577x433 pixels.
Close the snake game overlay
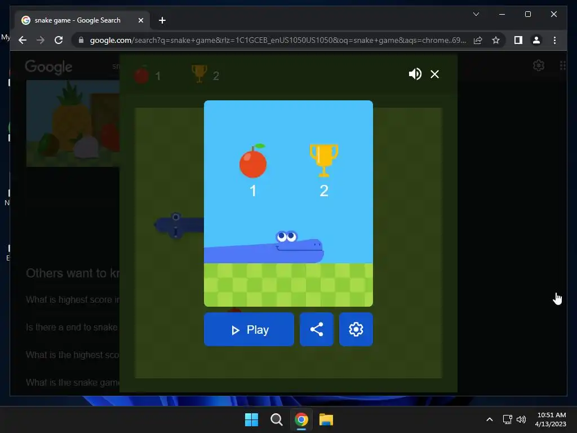434,74
